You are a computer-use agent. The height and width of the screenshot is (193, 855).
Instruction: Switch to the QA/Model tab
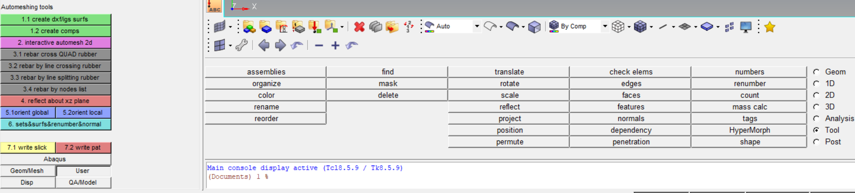[x=83, y=183]
